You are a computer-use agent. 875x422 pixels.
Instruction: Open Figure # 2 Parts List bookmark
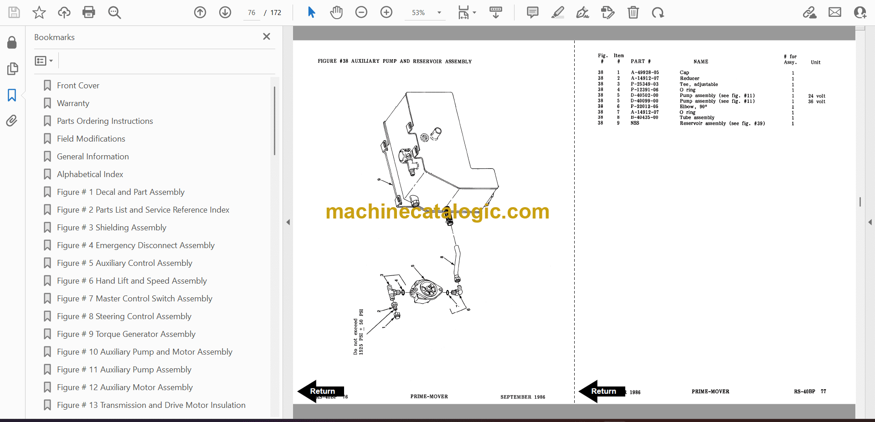coord(143,210)
